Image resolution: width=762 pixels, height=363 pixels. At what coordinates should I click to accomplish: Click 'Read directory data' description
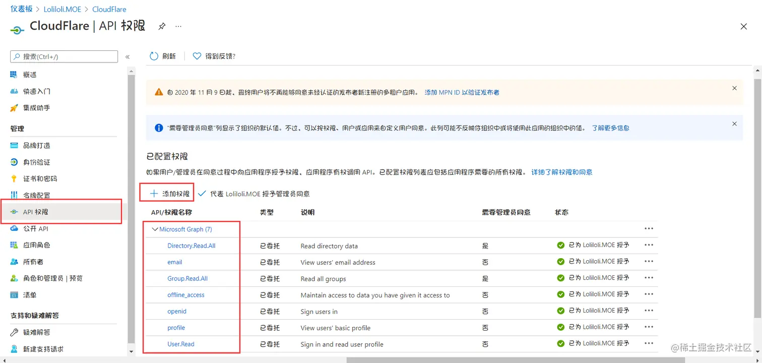pyautogui.click(x=329, y=246)
